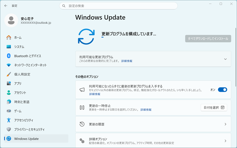Click the 詳細オプション row title
Viewport: 237px width, 148px height.
coord(98,139)
